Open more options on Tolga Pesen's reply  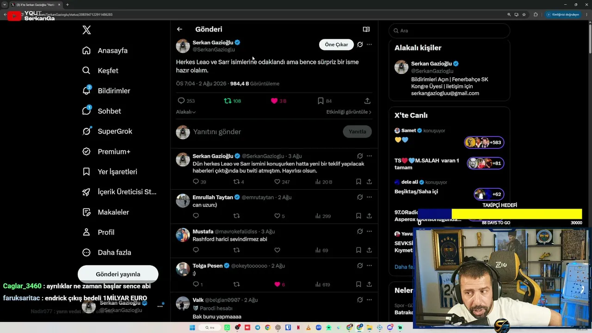pos(369,265)
